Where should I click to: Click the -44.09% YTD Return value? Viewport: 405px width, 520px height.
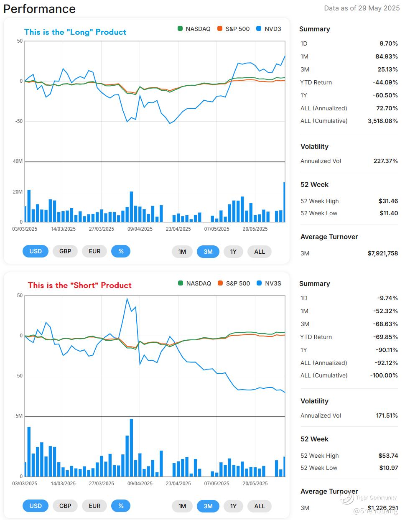[x=385, y=82]
